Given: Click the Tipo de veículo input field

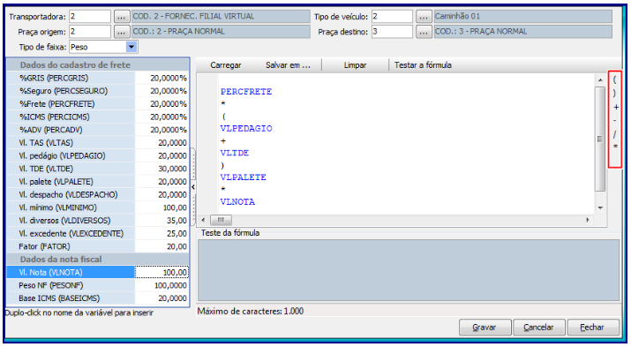Looking at the screenshot, I should [392, 17].
